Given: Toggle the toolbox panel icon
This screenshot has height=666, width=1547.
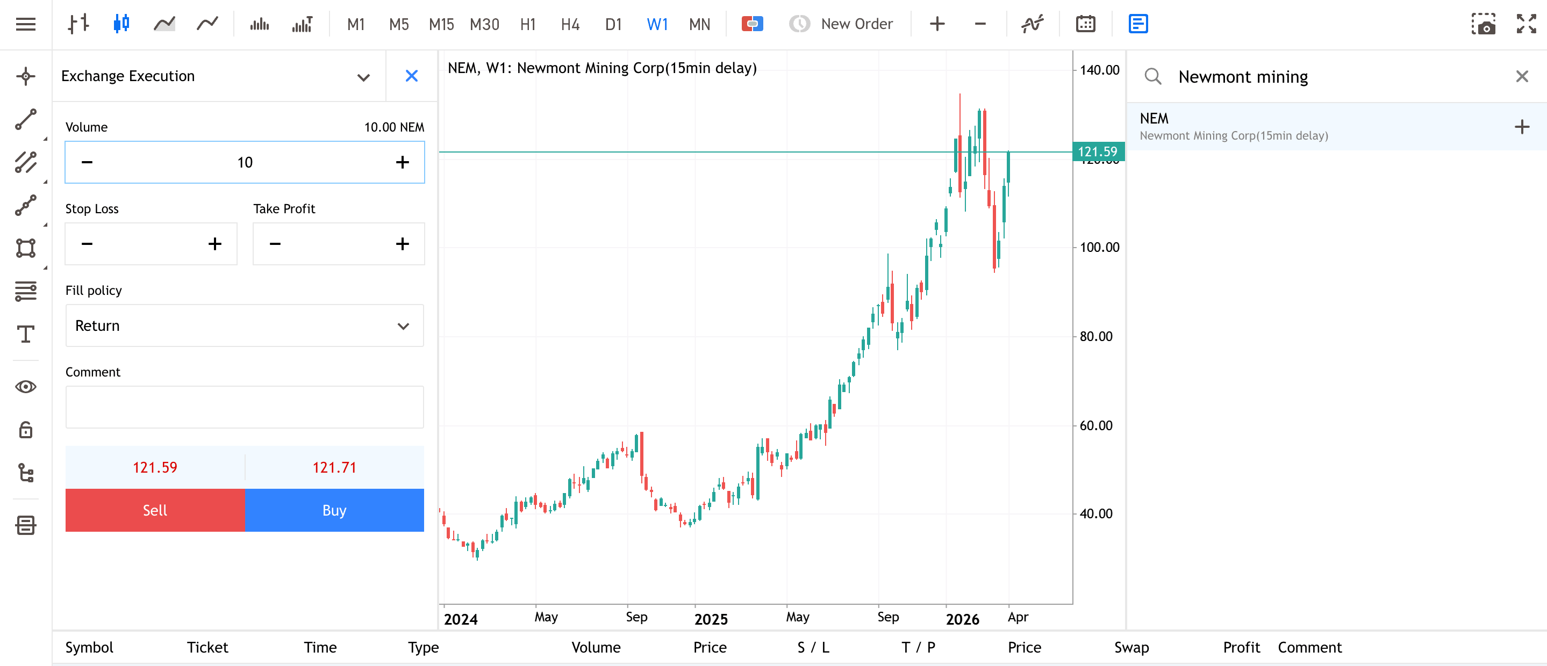Looking at the screenshot, I should click(x=1138, y=24).
